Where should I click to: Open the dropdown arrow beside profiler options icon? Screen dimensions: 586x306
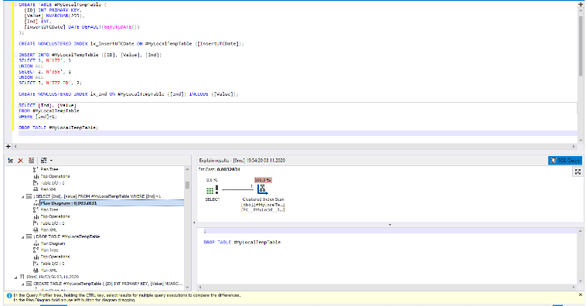[51, 161]
